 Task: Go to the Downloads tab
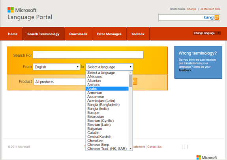[x=78, y=34]
